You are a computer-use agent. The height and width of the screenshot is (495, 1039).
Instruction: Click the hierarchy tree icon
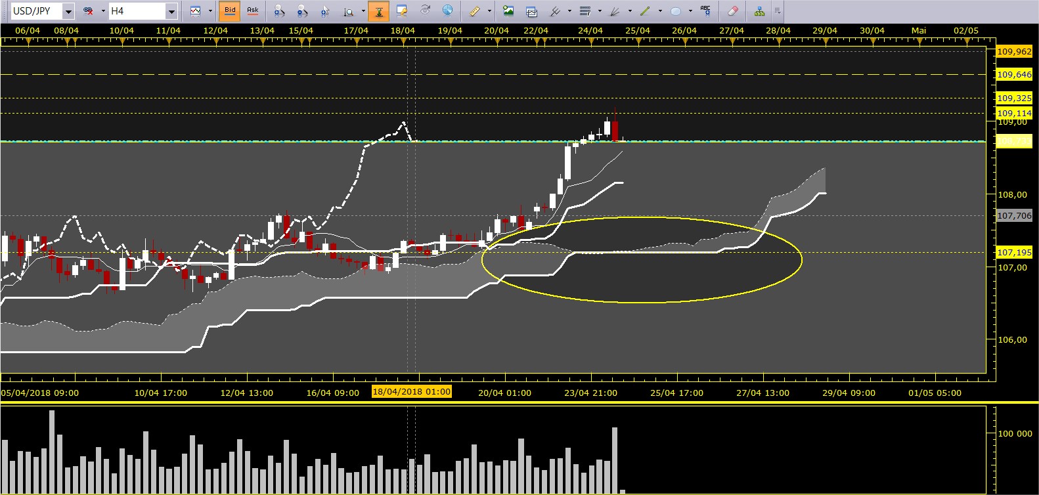point(759,11)
